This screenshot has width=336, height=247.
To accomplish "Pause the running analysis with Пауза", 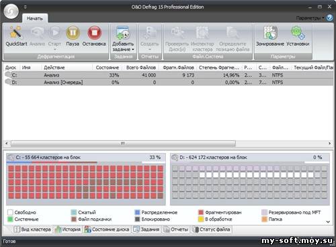I will (x=73, y=33).
